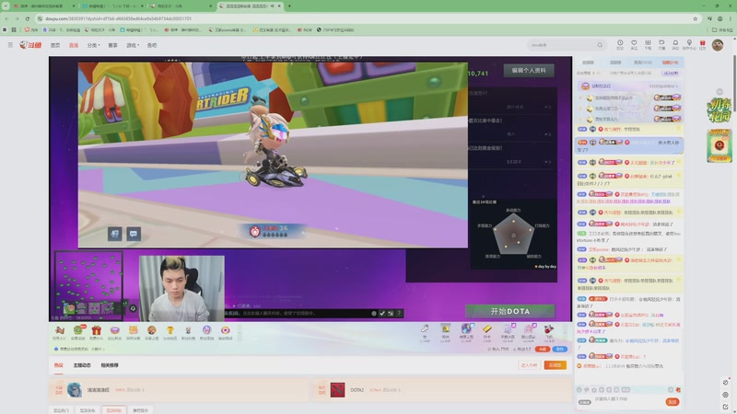The image size is (737, 414).
Task: Select 直播 in the top navigation
Action: point(74,45)
